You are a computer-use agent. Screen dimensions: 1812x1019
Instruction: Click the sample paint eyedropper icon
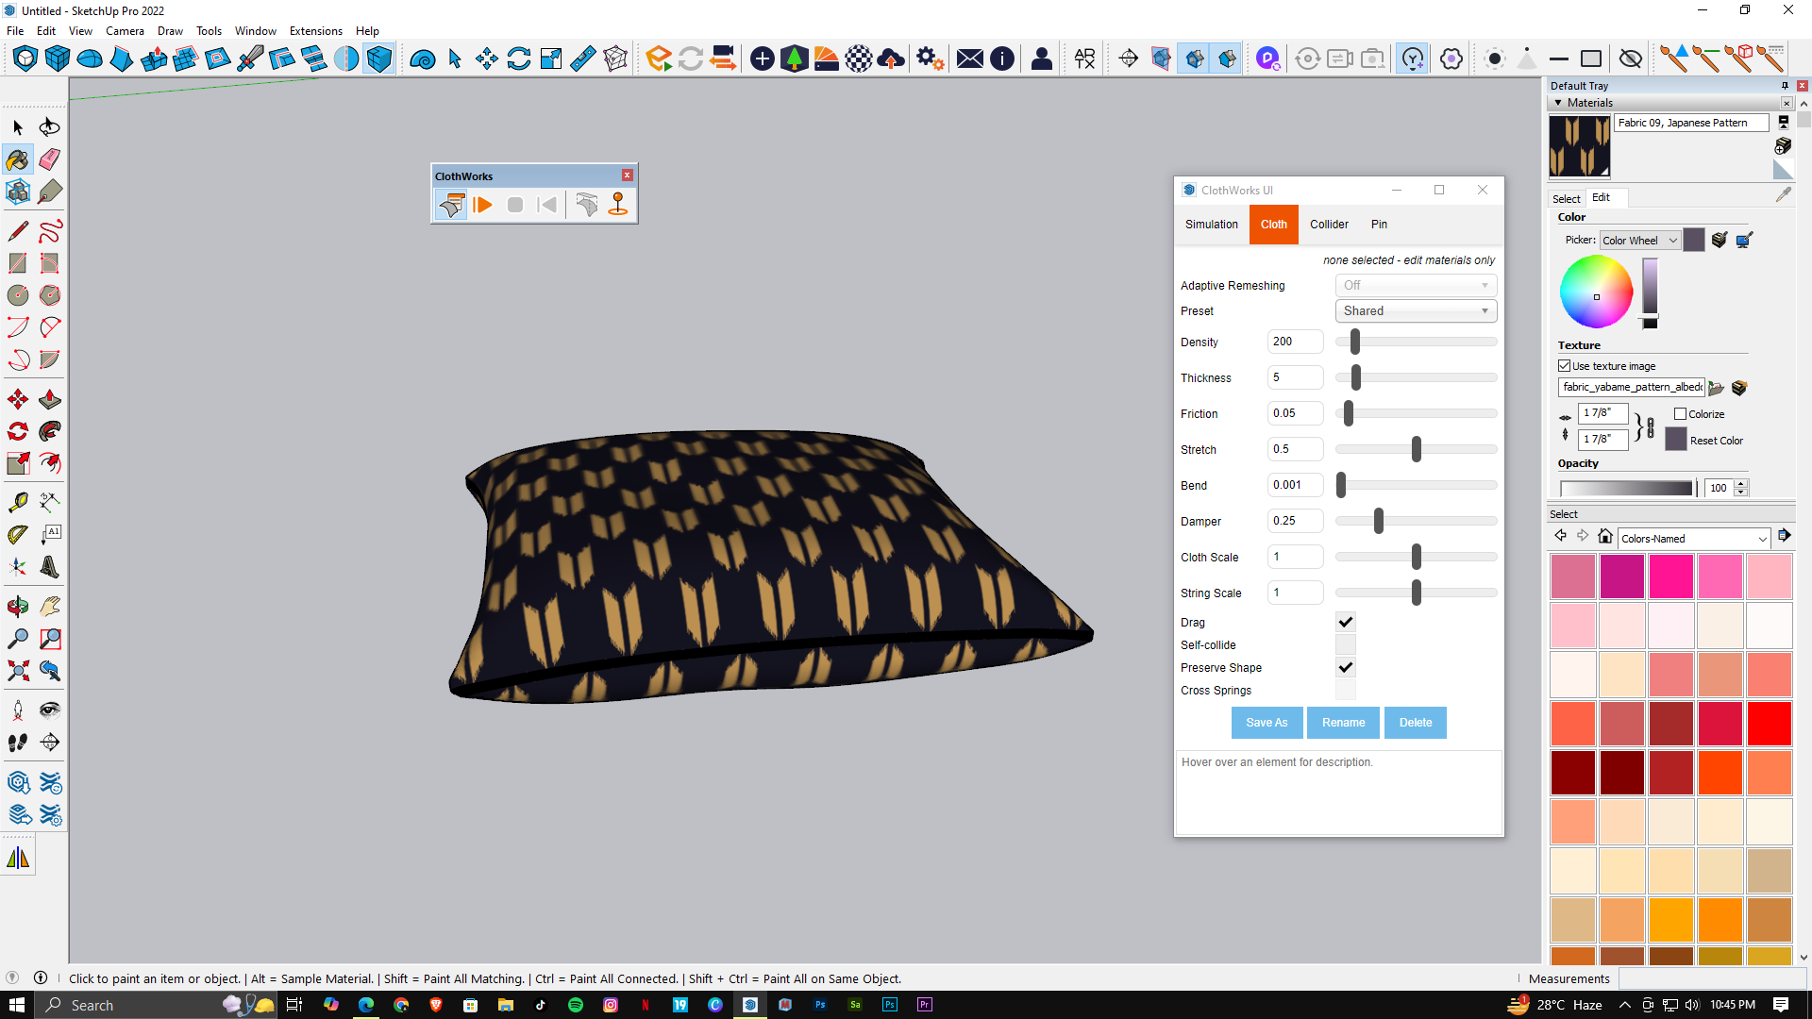click(x=1783, y=194)
